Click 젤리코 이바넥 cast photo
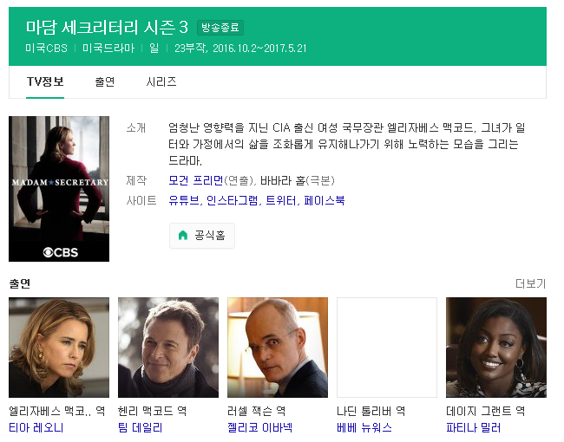Screen dimensions: 564x442 pyautogui.click(x=278, y=348)
